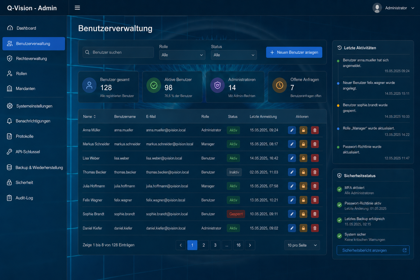Open Audit-Log in sidebar
The image size is (420, 280).
click(34, 198)
